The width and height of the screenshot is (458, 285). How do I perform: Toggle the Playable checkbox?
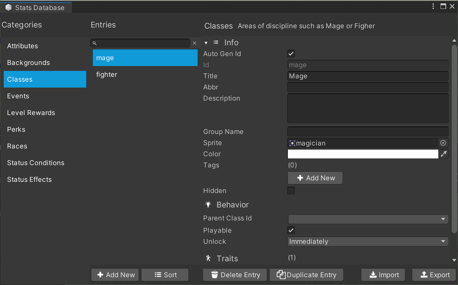pos(291,230)
